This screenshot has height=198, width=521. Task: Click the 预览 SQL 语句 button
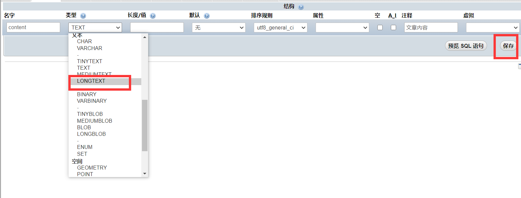pyautogui.click(x=466, y=46)
